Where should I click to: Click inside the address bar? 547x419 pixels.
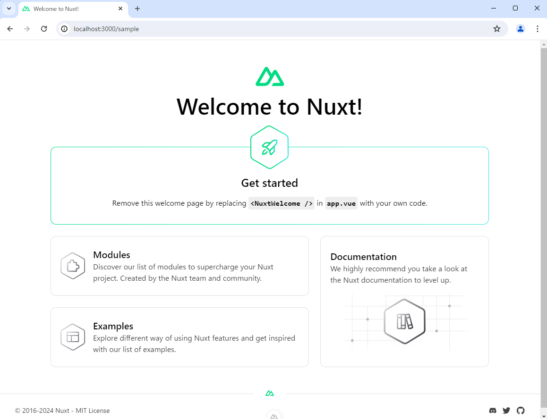tap(189, 29)
